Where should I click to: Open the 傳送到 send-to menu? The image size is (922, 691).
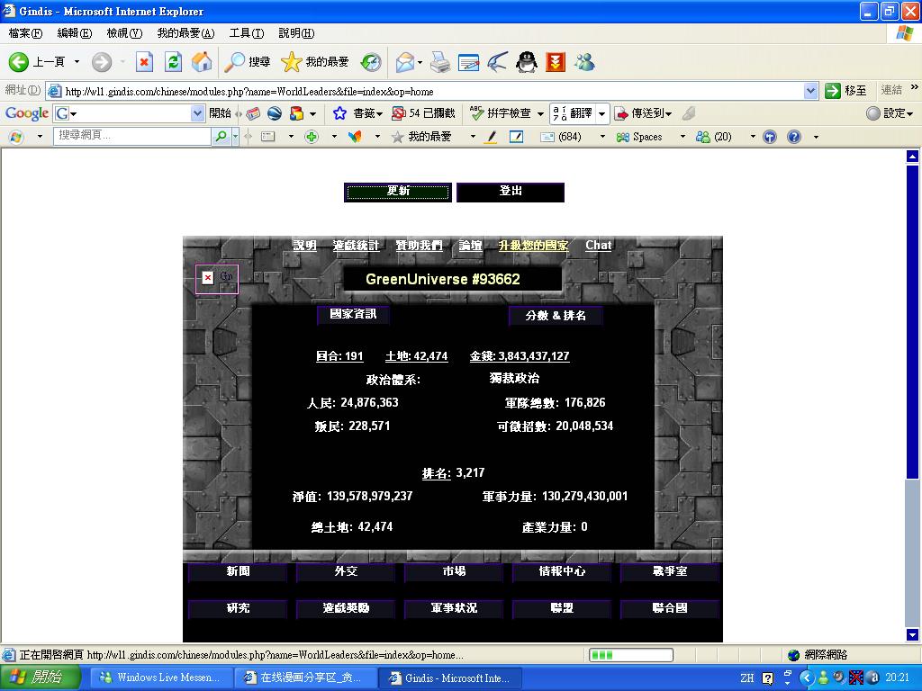tap(643, 112)
